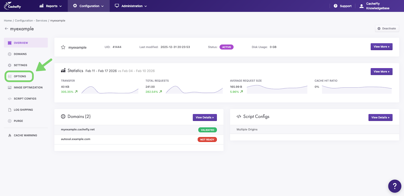Click the ACTIVE status badge
Viewport: 404px width, 196px height.
click(x=227, y=47)
